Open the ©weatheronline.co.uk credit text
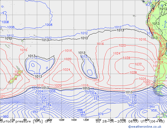 coord(145,127)
